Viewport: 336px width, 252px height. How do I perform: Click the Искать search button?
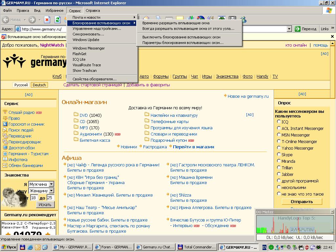pyautogui.click(x=45, y=205)
